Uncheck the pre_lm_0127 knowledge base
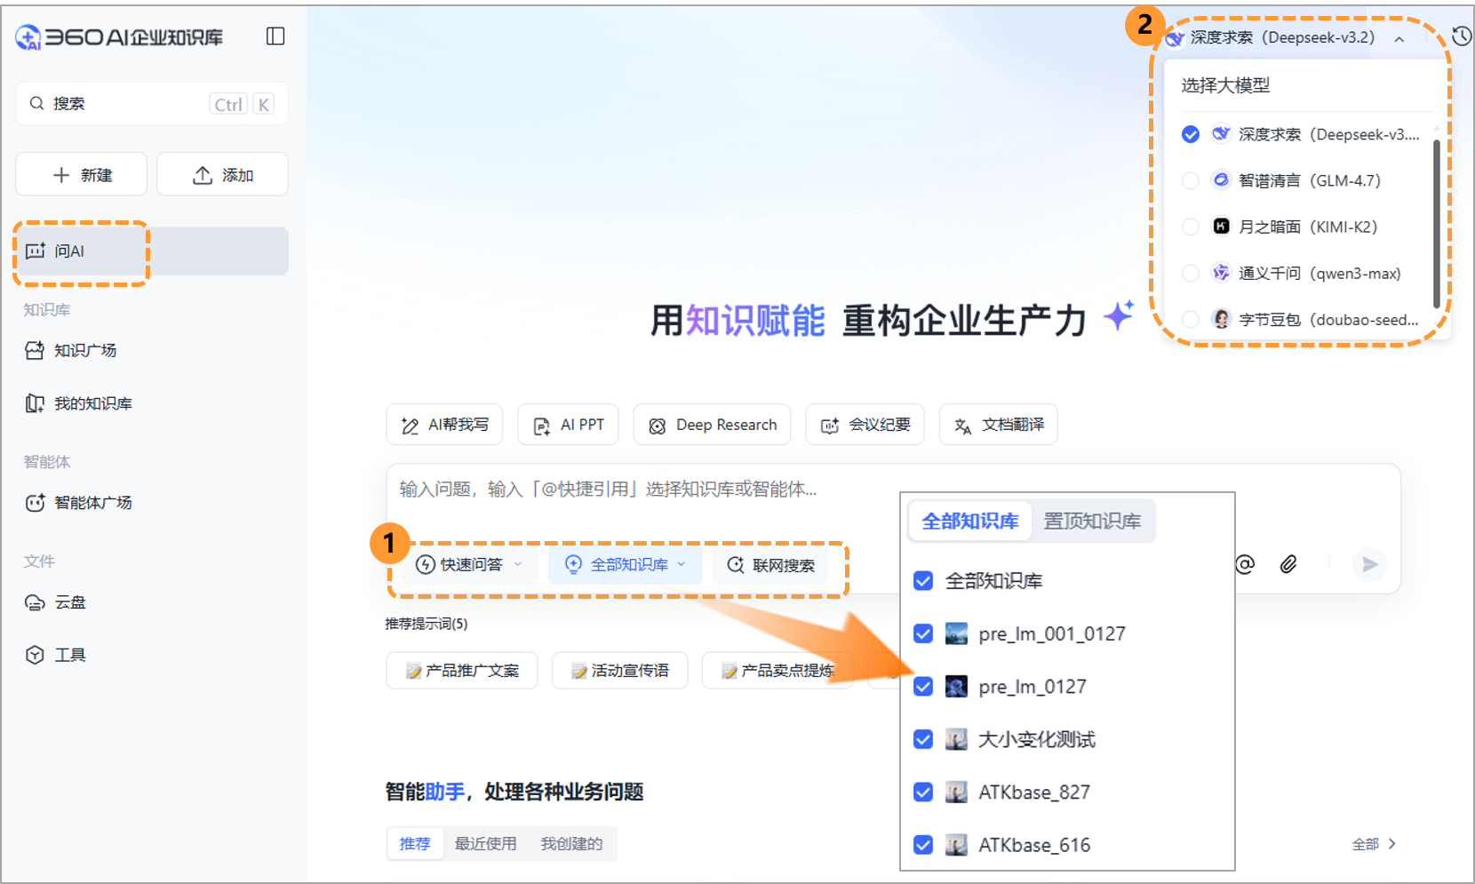 click(x=922, y=686)
